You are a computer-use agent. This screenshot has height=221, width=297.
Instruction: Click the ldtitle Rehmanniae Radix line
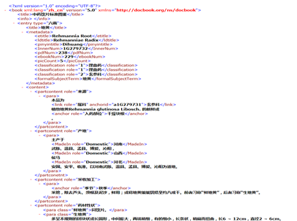click(77, 40)
